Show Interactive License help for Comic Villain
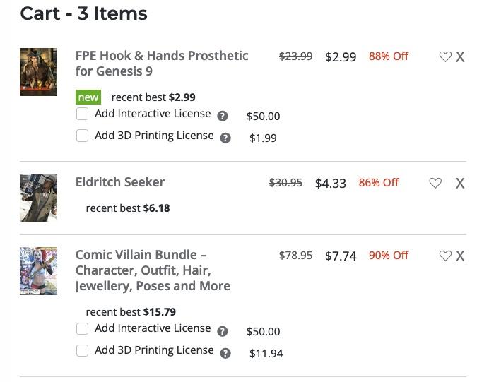Screen dimensions: 489x382 click(223, 331)
